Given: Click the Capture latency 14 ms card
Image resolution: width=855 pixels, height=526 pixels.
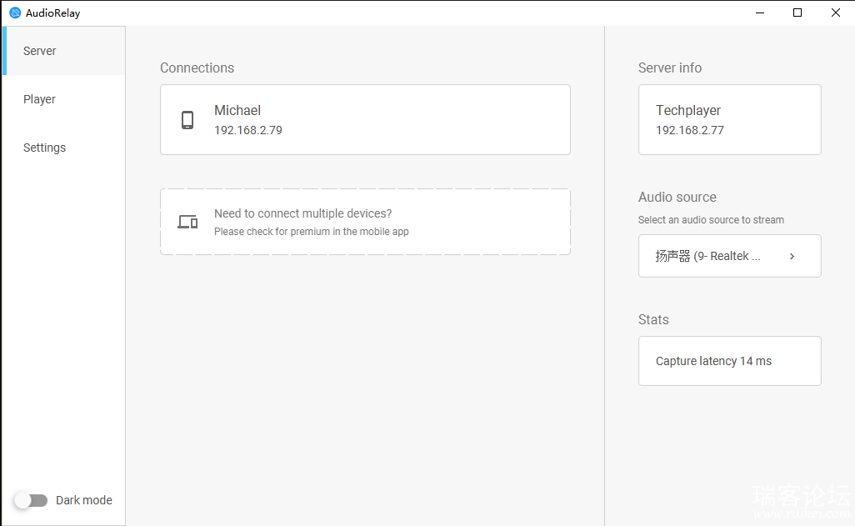Looking at the screenshot, I should pos(730,361).
